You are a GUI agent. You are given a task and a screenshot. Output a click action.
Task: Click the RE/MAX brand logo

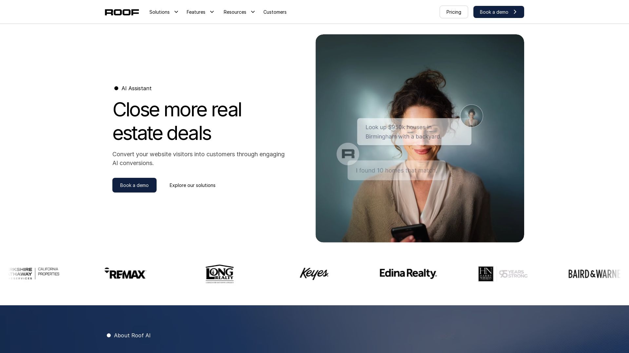125,274
